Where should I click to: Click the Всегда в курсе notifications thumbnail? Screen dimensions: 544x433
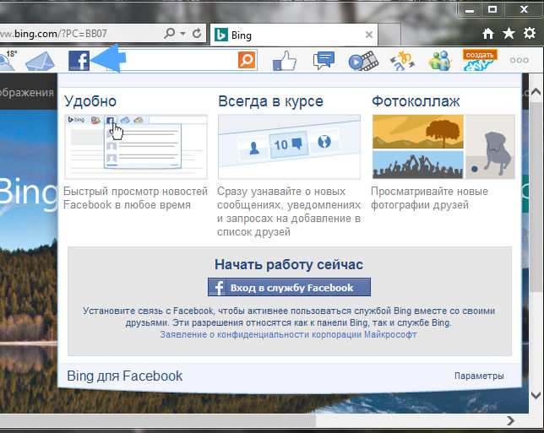[290, 147]
